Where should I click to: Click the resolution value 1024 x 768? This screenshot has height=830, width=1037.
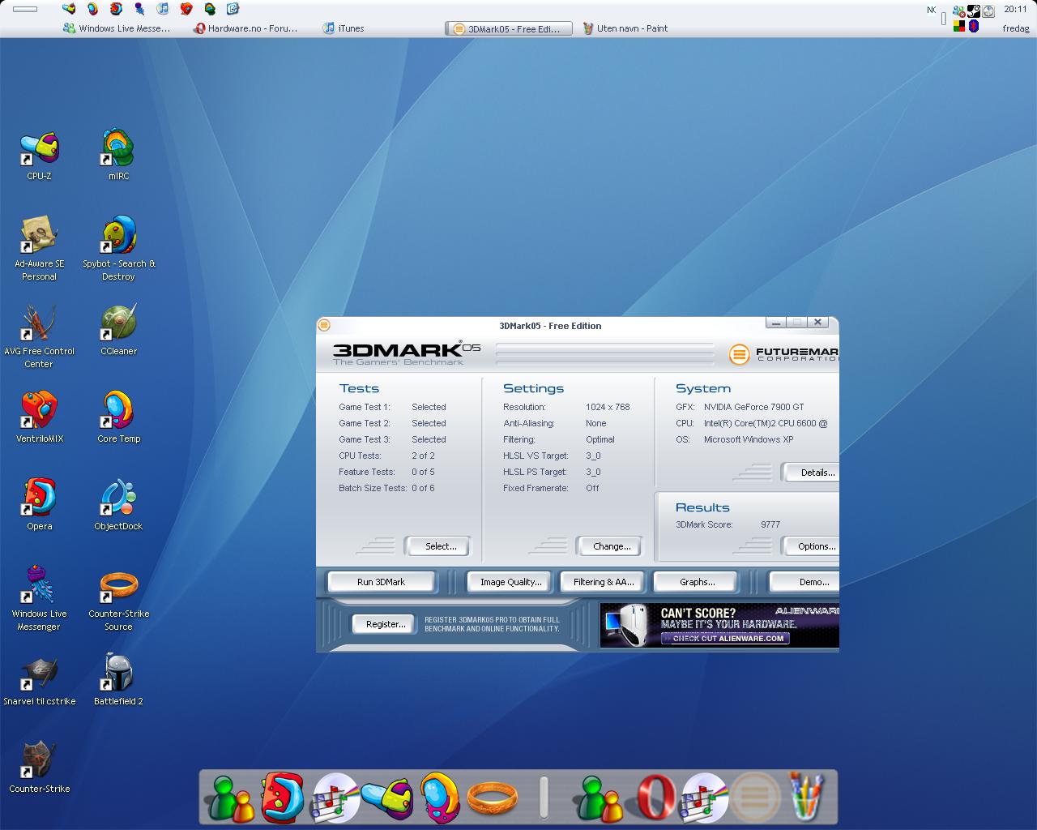[608, 407]
